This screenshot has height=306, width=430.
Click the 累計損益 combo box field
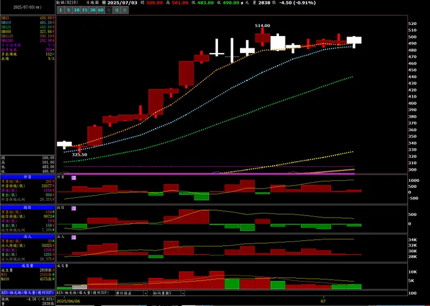click(131, 293)
